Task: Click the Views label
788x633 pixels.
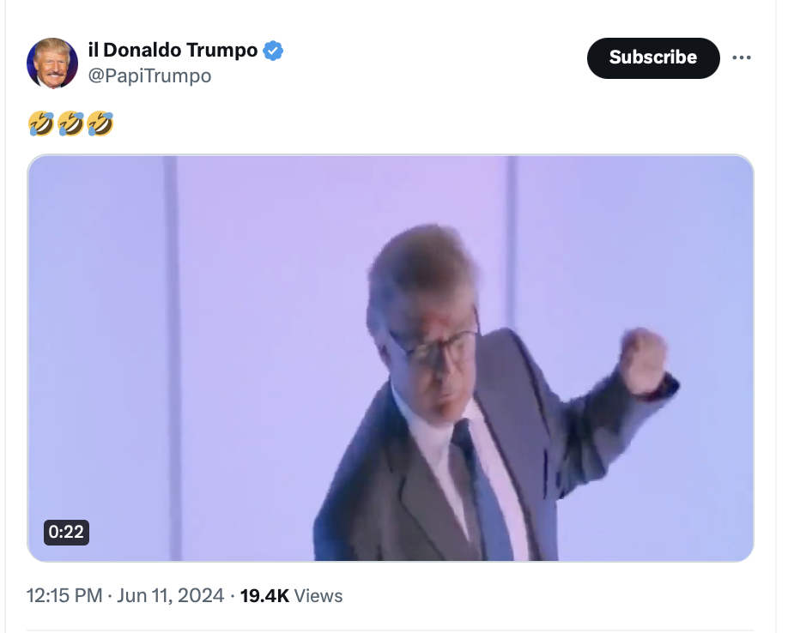Action: coord(318,595)
